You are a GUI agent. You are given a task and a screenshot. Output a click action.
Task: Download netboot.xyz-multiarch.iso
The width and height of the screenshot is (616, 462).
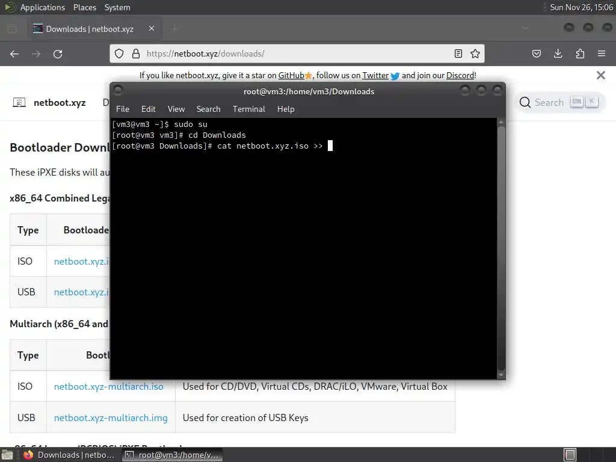pos(108,387)
